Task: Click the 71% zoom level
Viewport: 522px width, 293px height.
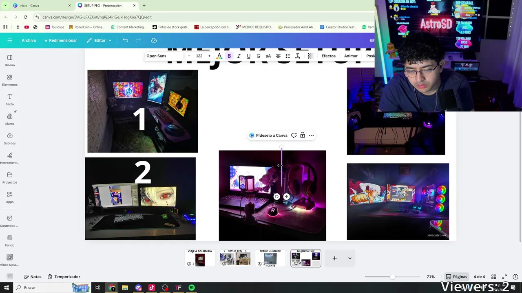Action: click(431, 277)
